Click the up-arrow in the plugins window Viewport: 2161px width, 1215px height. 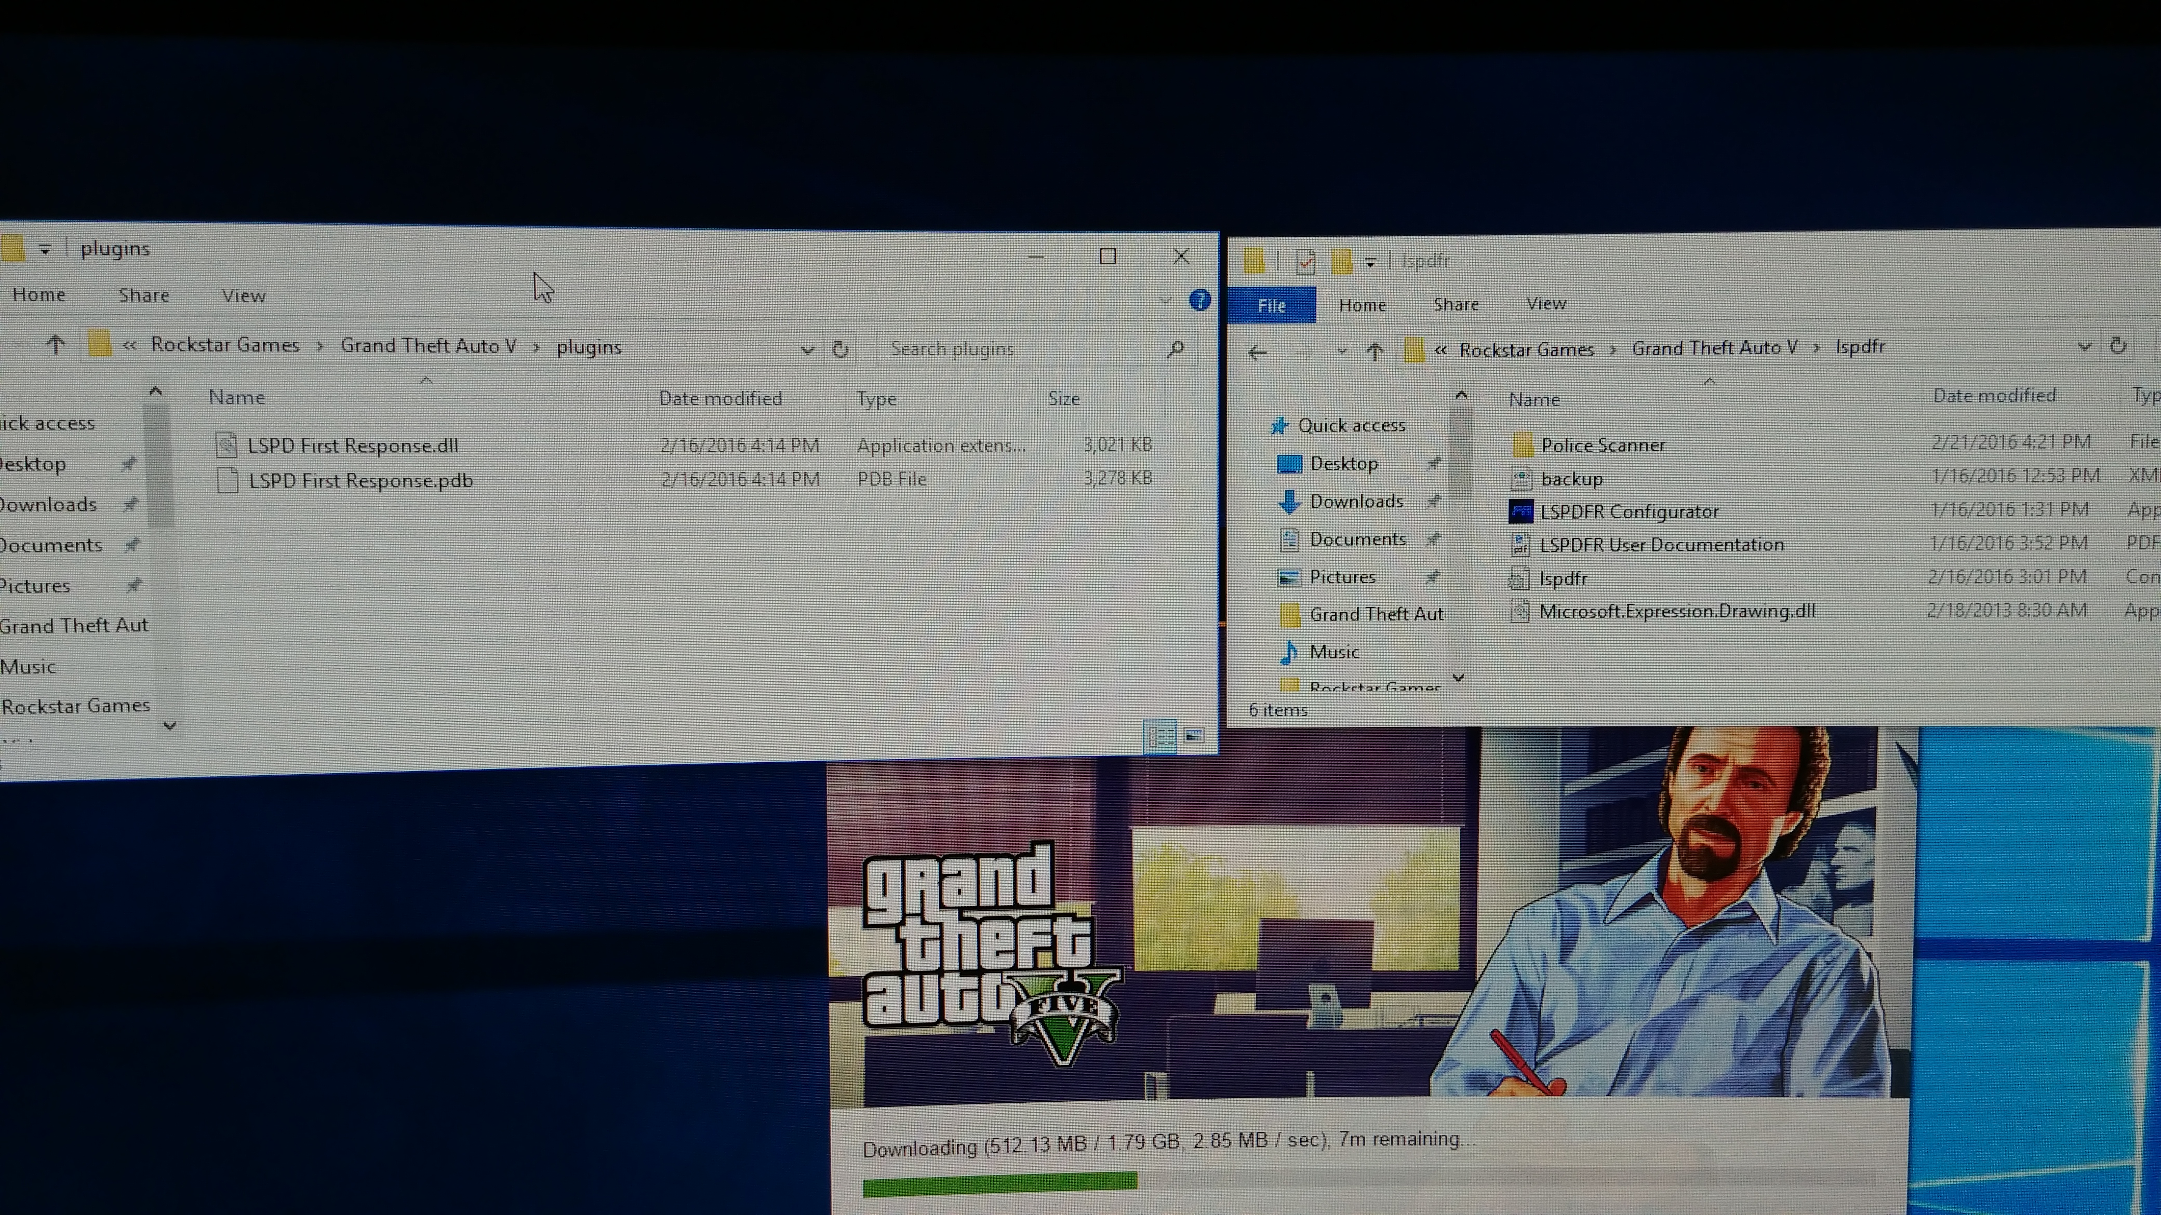pyautogui.click(x=56, y=344)
